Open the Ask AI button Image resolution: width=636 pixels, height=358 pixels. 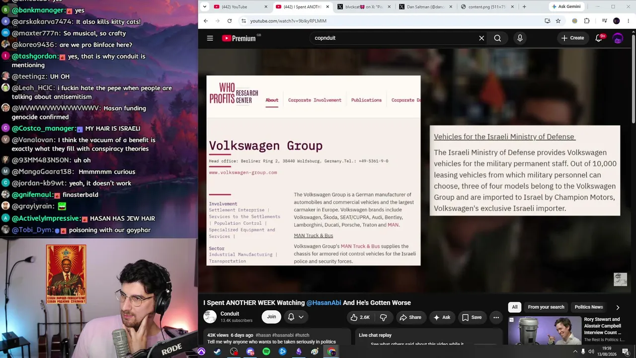(442, 317)
